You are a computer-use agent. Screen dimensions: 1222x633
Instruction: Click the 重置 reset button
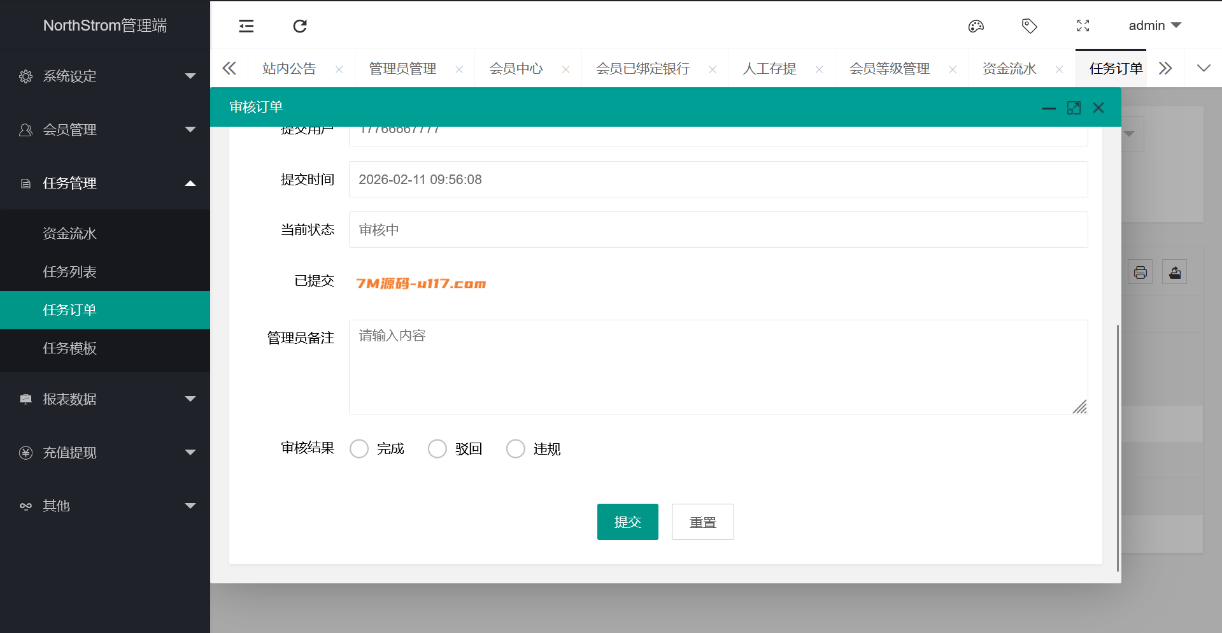pyautogui.click(x=702, y=522)
